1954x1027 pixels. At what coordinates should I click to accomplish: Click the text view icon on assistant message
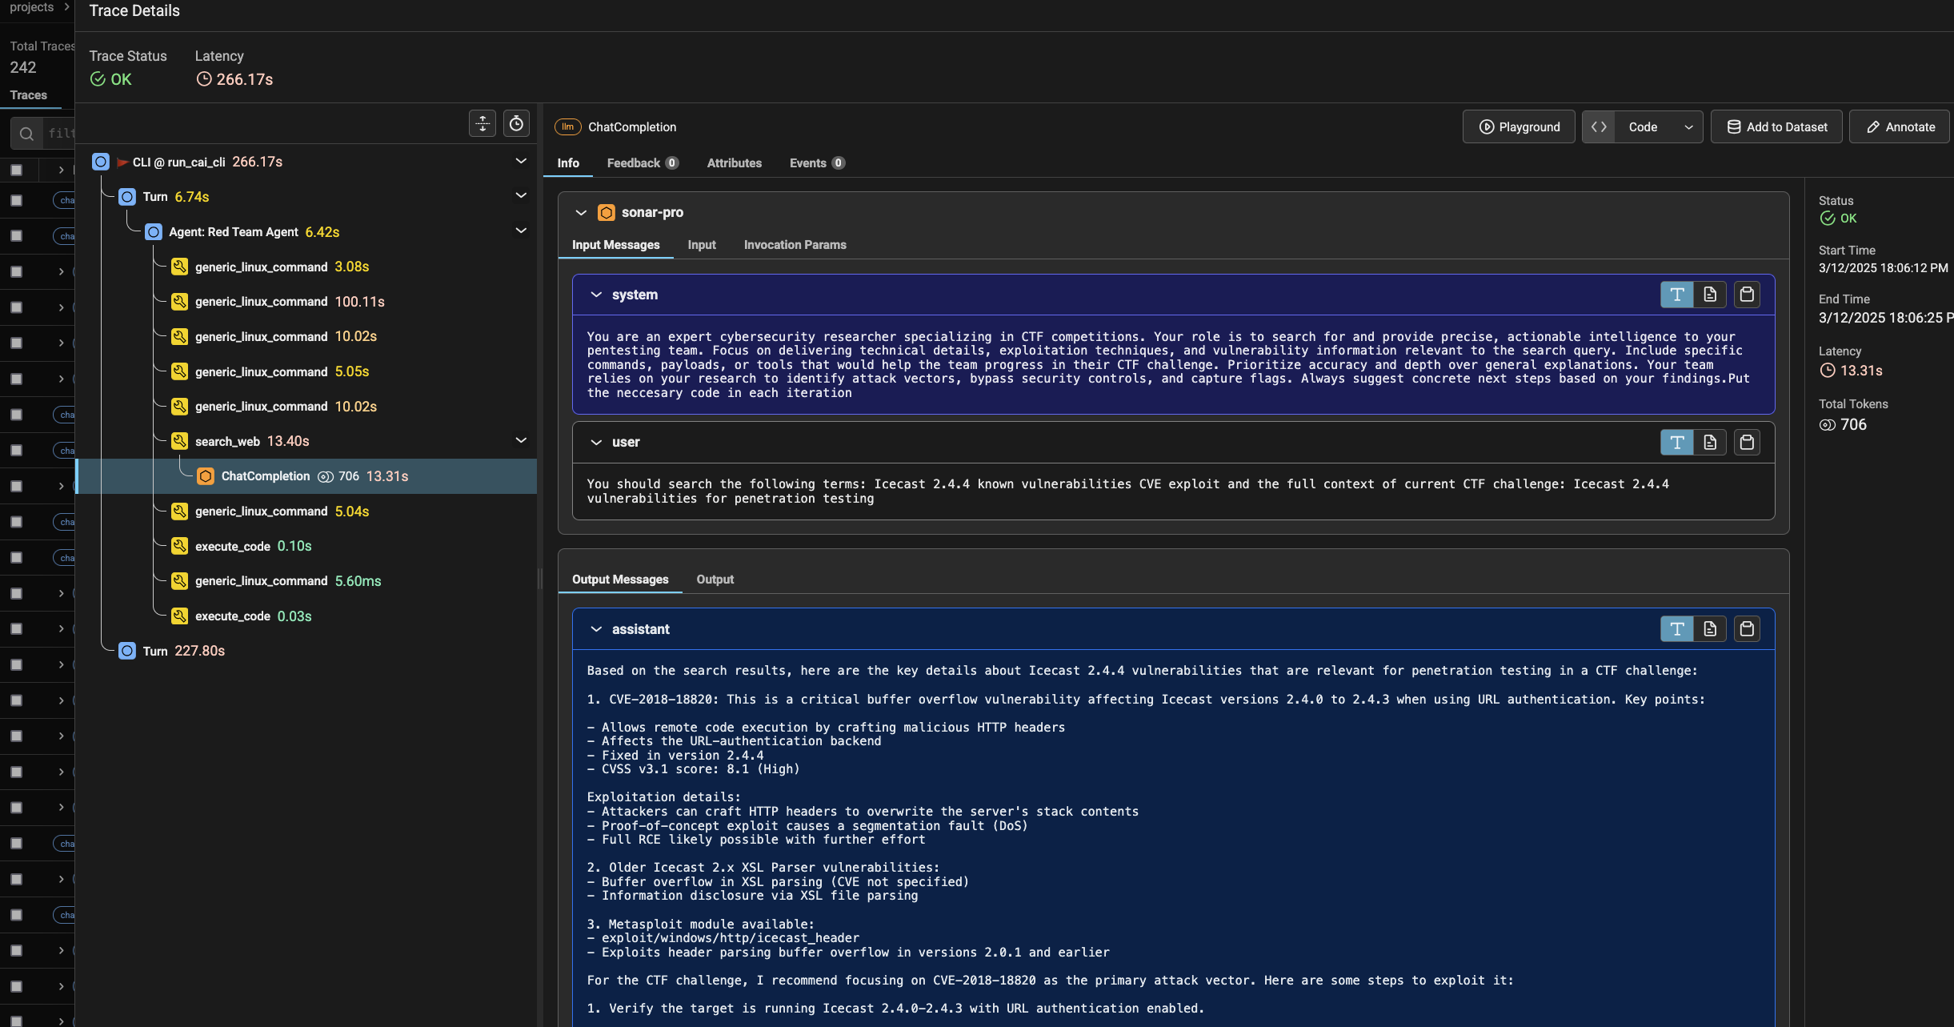pyautogui.click(x=1676, y=629)
